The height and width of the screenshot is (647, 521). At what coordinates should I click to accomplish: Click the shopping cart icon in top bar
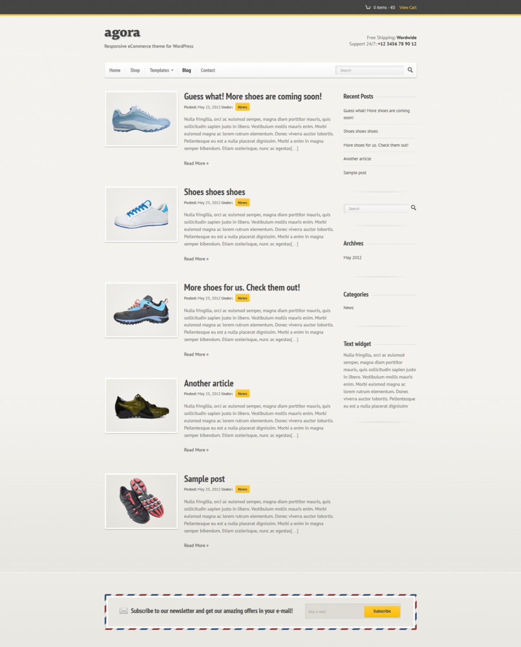[368, 7]
